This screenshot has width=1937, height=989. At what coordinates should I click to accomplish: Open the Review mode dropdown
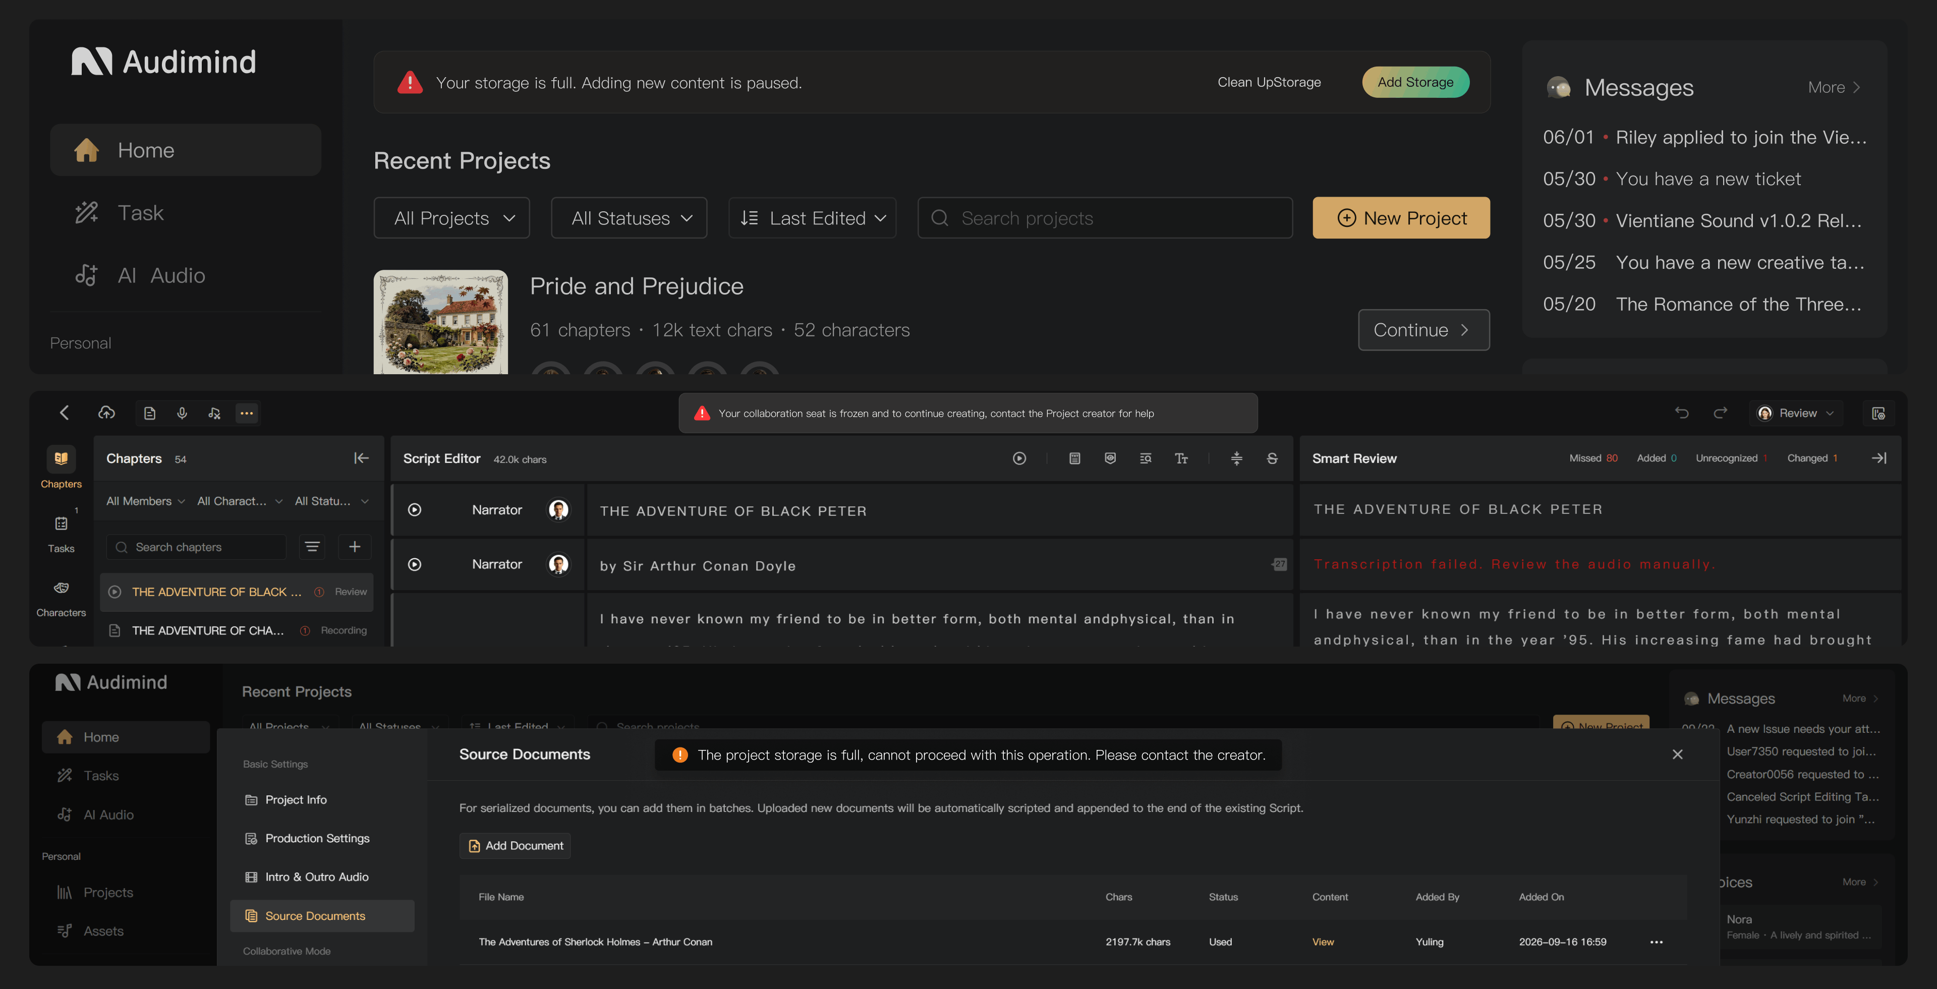(1796, 414)
